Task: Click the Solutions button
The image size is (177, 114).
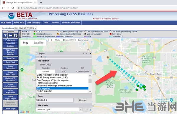Action: click(x=10, y=46)
